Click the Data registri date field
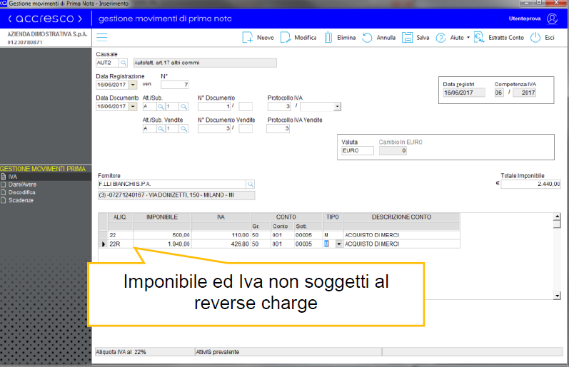Image resolution: width=569 pixels, height=369 pixels. coord(464,93)
